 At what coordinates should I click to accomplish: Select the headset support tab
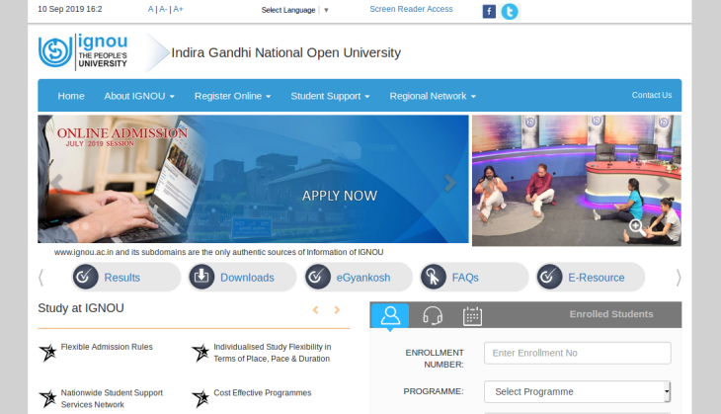tap(433, 315)
